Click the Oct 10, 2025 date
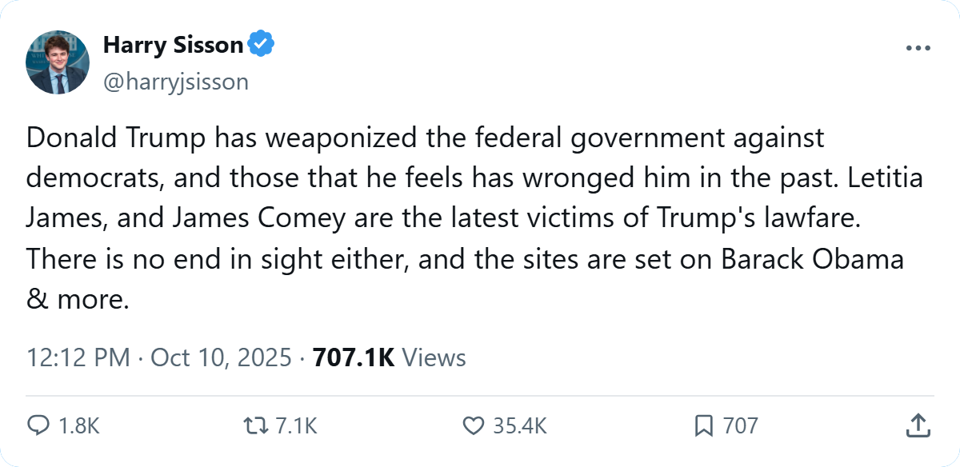Viewport: 960px width, 467px height. pos(221,357)
